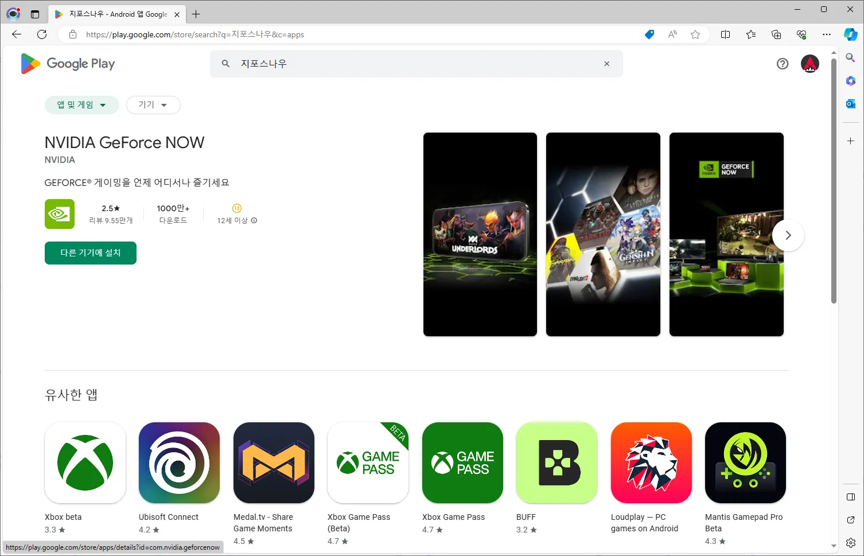Open the BUFF app icon
Screen dimensions: 864x556
556,463
